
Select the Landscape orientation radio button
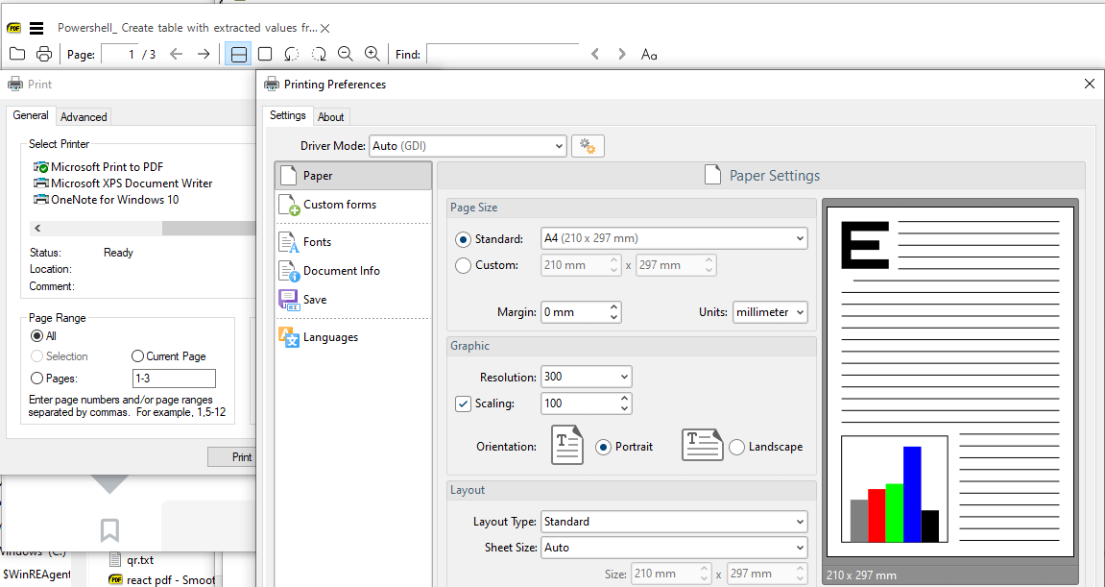[736, 446]
